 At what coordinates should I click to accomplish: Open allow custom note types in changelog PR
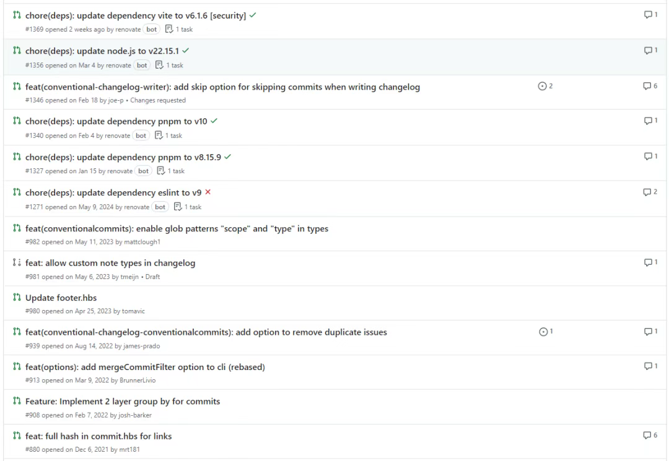pyautogui.click(x=110, y=263)
